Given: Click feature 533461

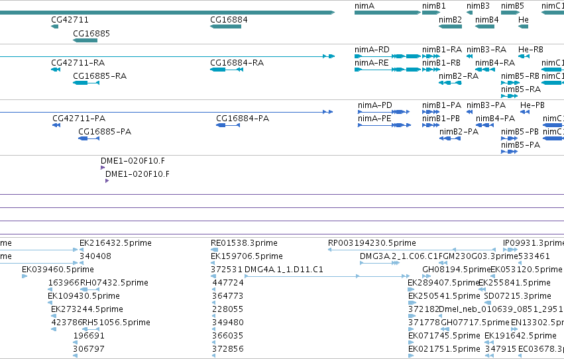Looking at the screenshot, I should click(x=534, y=256).
